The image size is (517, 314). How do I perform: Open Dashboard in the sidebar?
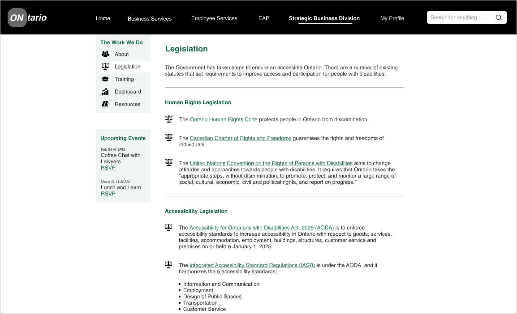click(128, 92)
